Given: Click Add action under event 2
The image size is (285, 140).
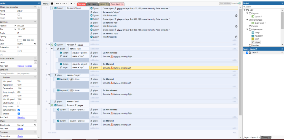Looking at the screenshot, I should [95, 44].
